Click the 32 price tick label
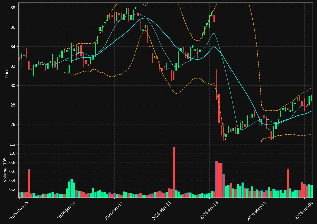The width and height of the screenshot is (317, 224). coord(13,66)
